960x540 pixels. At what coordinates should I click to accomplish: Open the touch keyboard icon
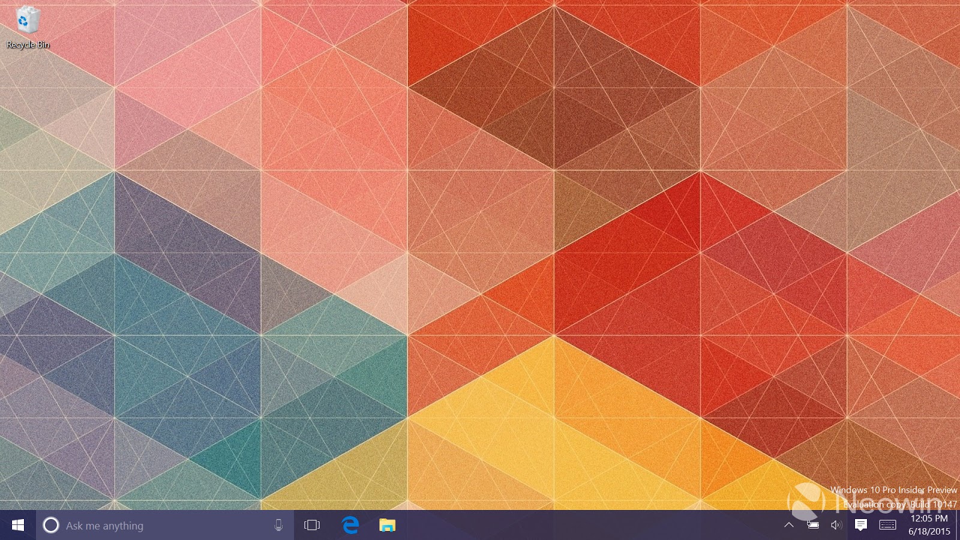tap(887, 526)
